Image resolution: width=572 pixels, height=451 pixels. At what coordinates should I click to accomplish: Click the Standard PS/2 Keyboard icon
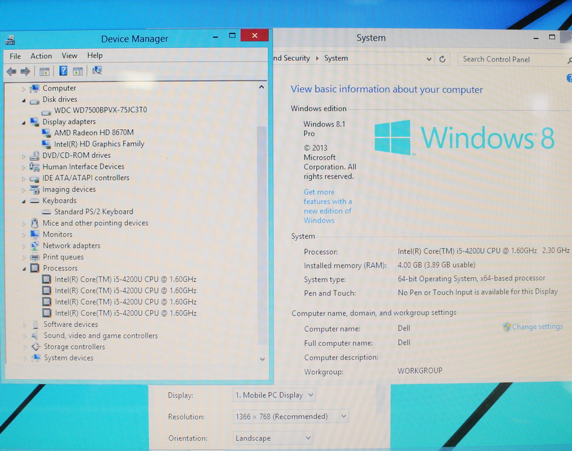pyautogui.click(x=46, y=212)
